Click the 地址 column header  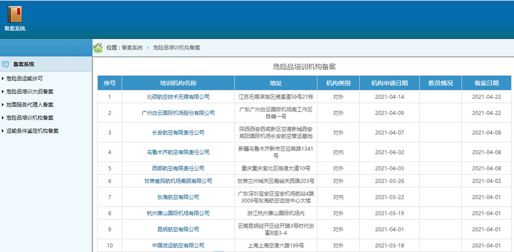tap(276, 83)
